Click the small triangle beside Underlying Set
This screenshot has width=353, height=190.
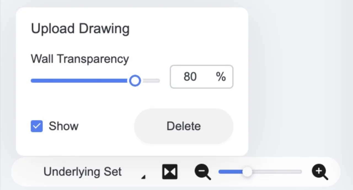[x=143, y=177]
